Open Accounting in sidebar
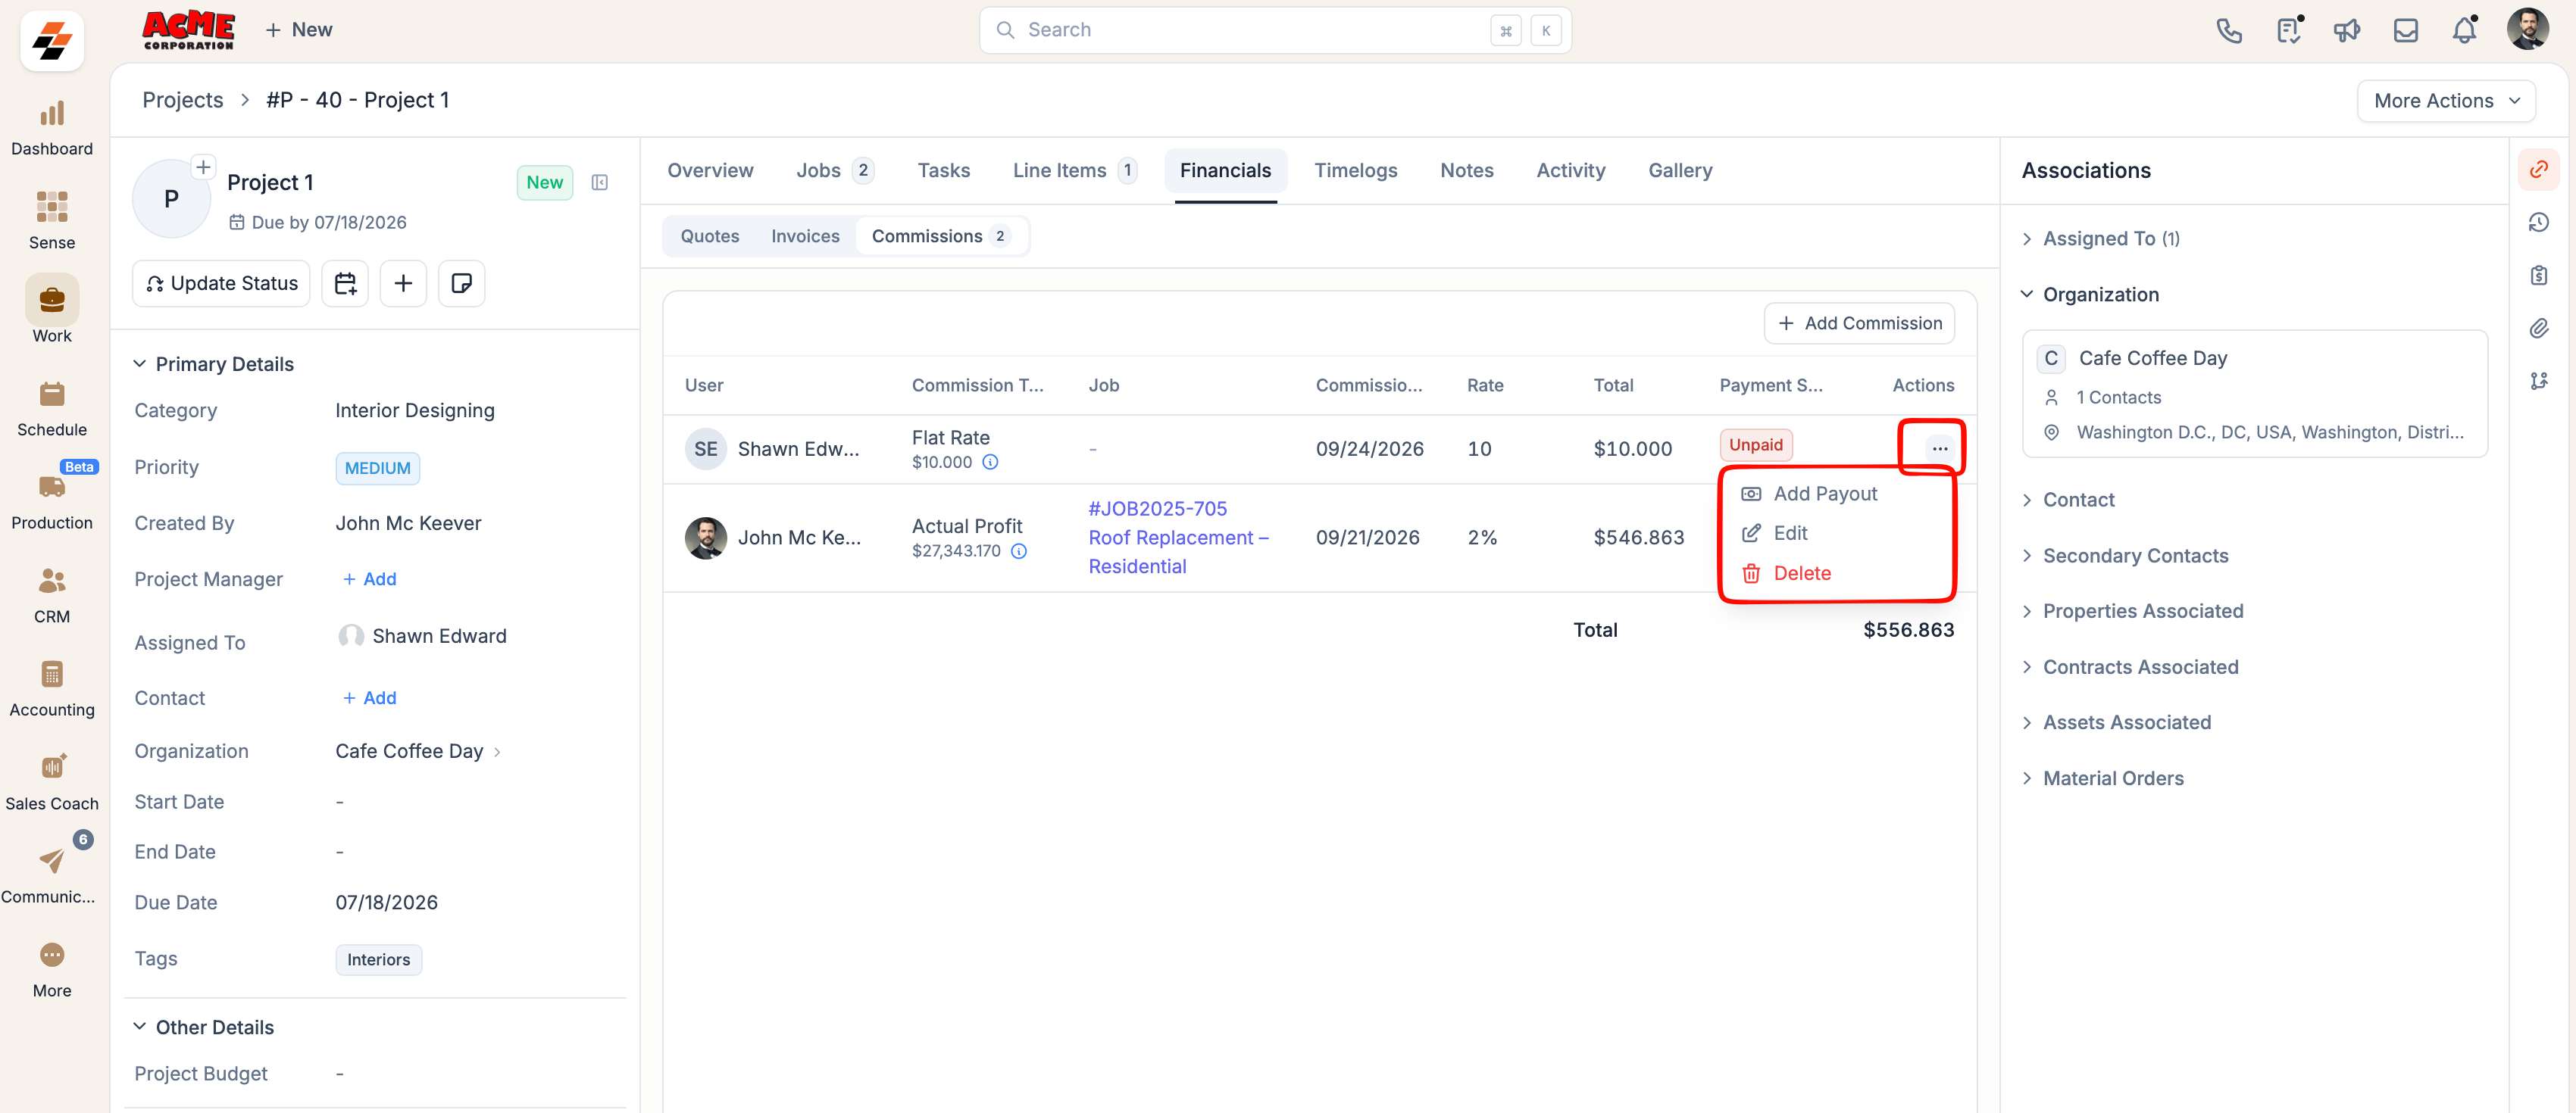 click(x=52, y=690)
